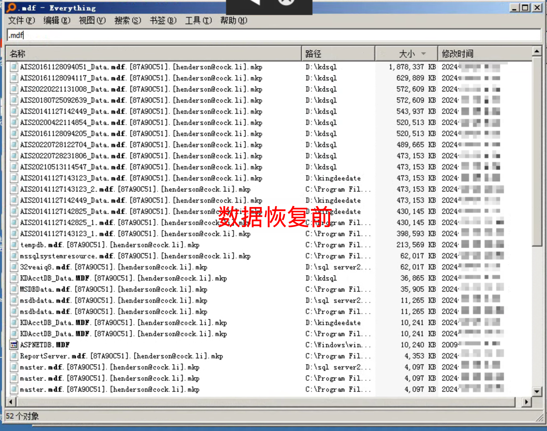This screenshot has width=547, height=431.
Task: Click the file icon of AIS20161128094051_Data.mdf
Action: (x=14, y=67)
